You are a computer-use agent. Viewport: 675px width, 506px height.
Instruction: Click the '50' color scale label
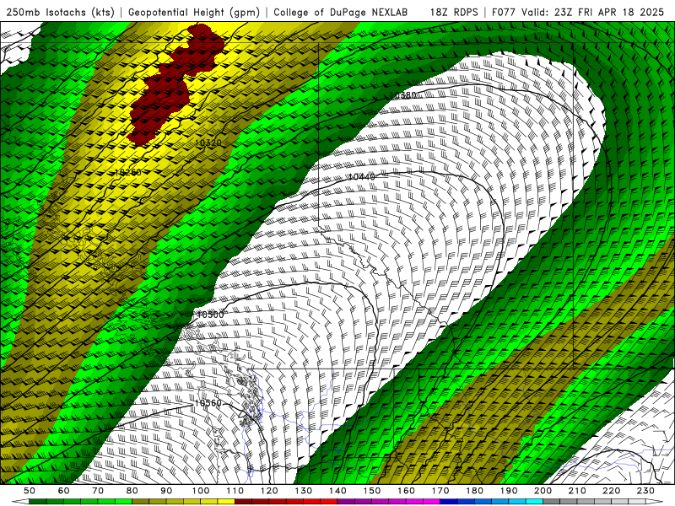point(30,491)
